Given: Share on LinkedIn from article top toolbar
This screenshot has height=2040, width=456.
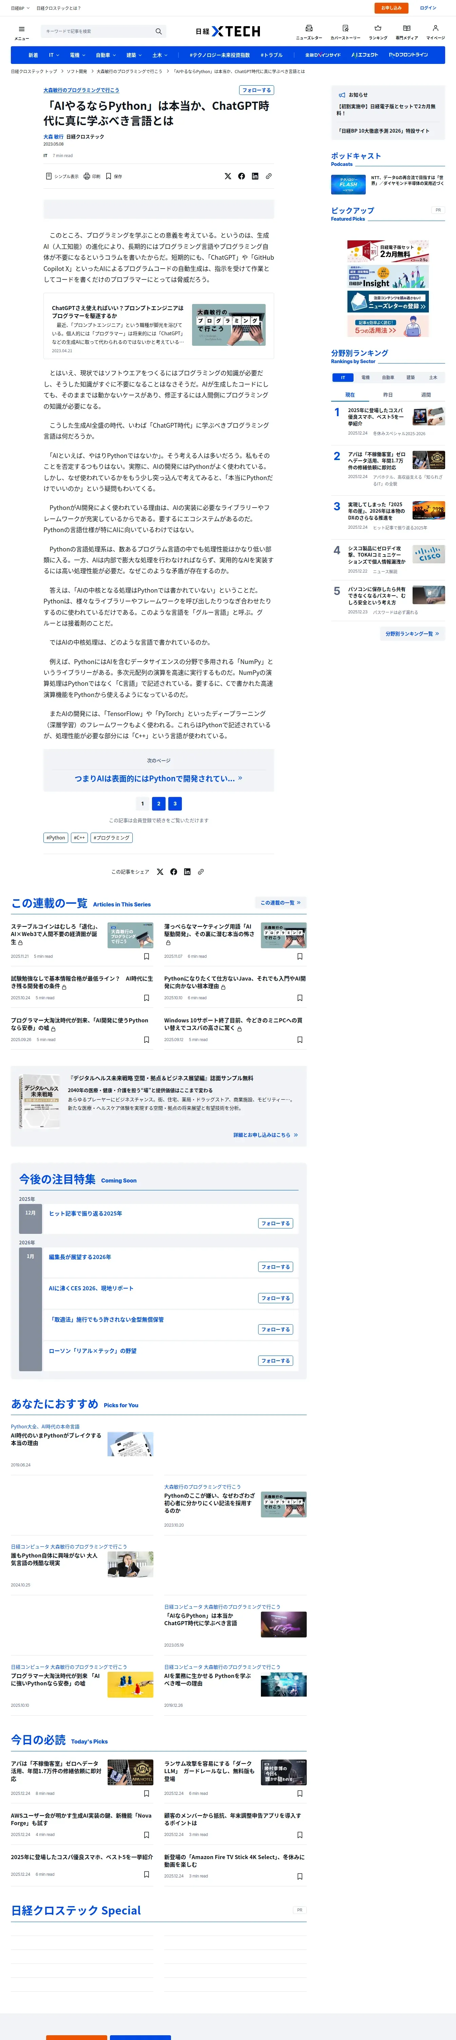Looking at the screenshot, I should click(254, 176).
